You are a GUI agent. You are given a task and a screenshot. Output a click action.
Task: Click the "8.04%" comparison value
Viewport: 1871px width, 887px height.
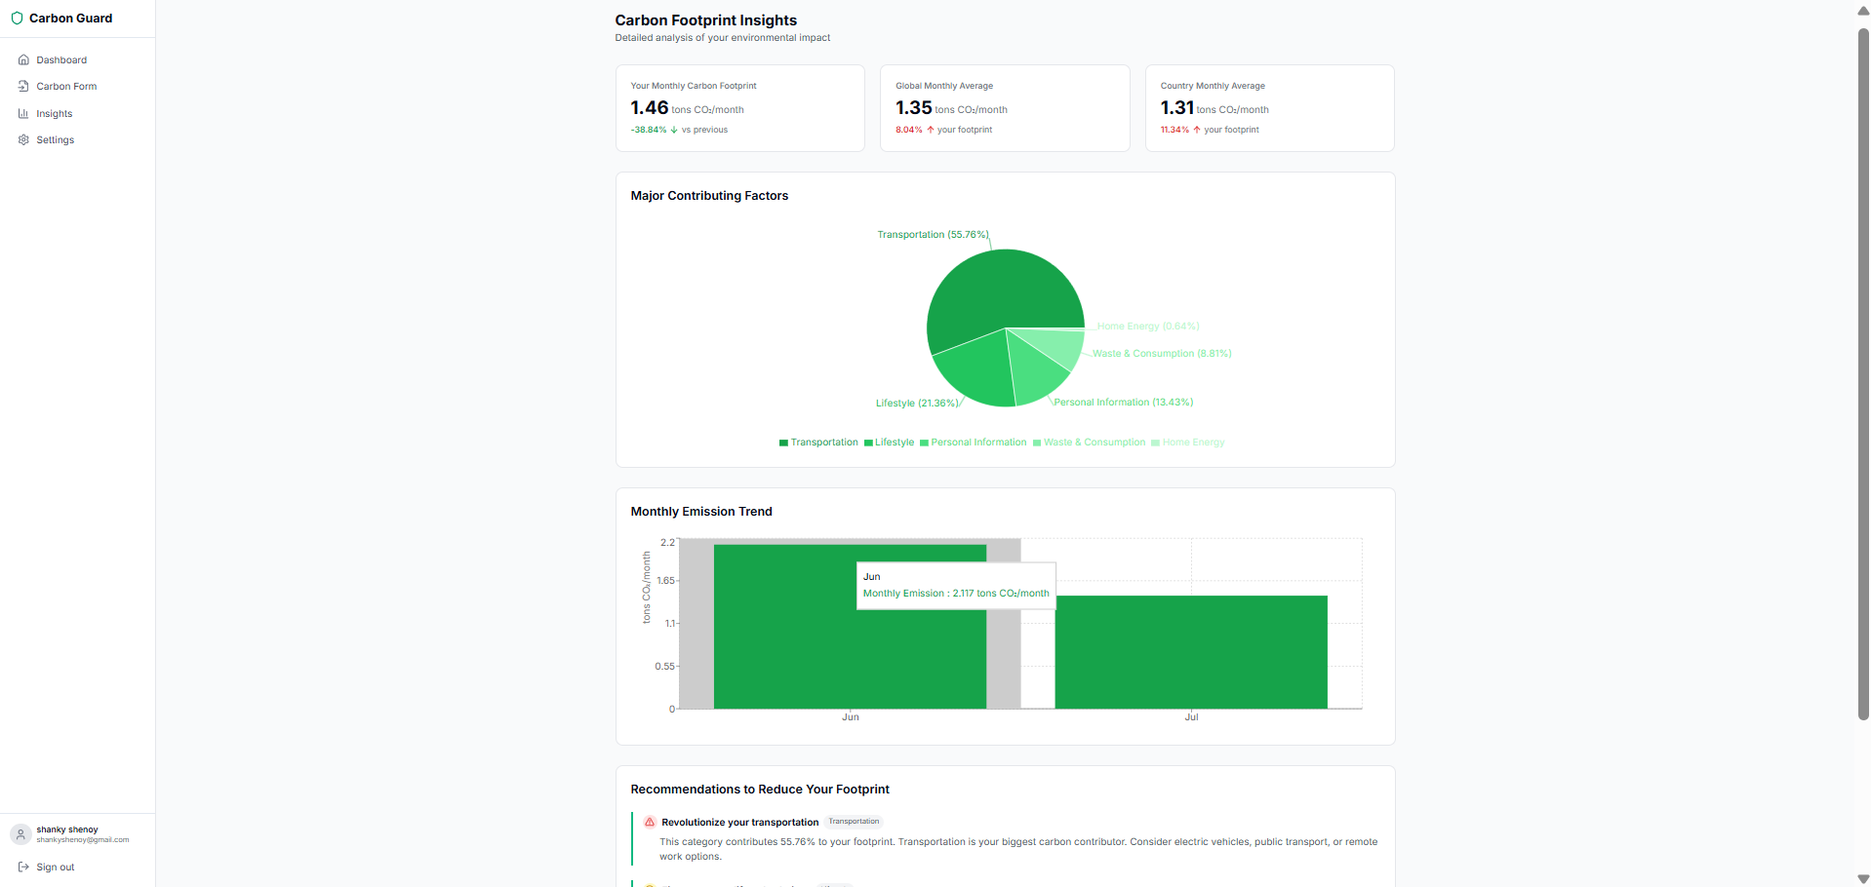point(909,130)
